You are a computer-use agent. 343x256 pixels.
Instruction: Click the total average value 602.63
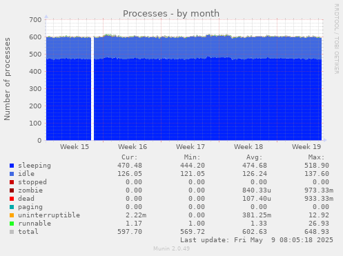[x=255, y=232]
